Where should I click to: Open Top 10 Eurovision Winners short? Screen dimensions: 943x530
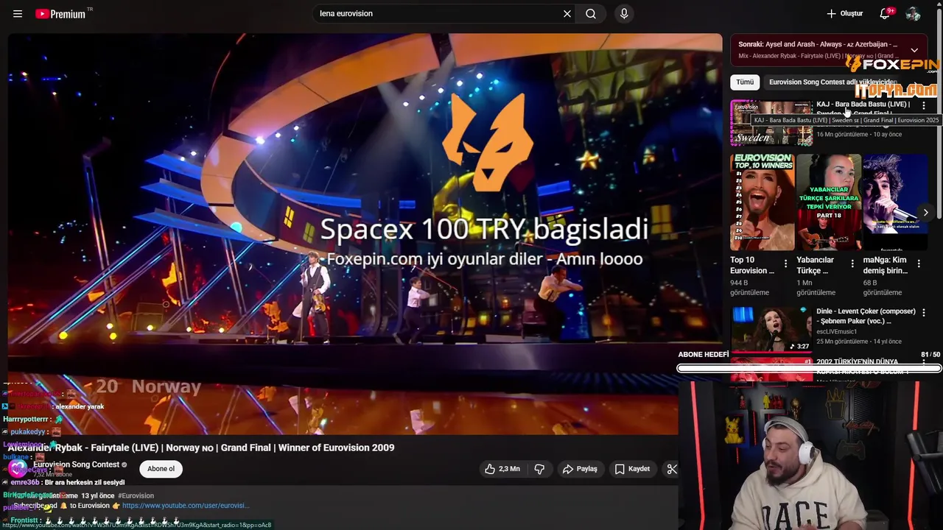click(x=763, y=202)
